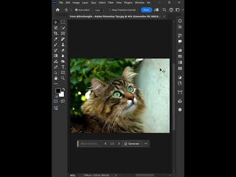
Task: Select the Selection Brush tool in toolbar
Action: point(56,28)
